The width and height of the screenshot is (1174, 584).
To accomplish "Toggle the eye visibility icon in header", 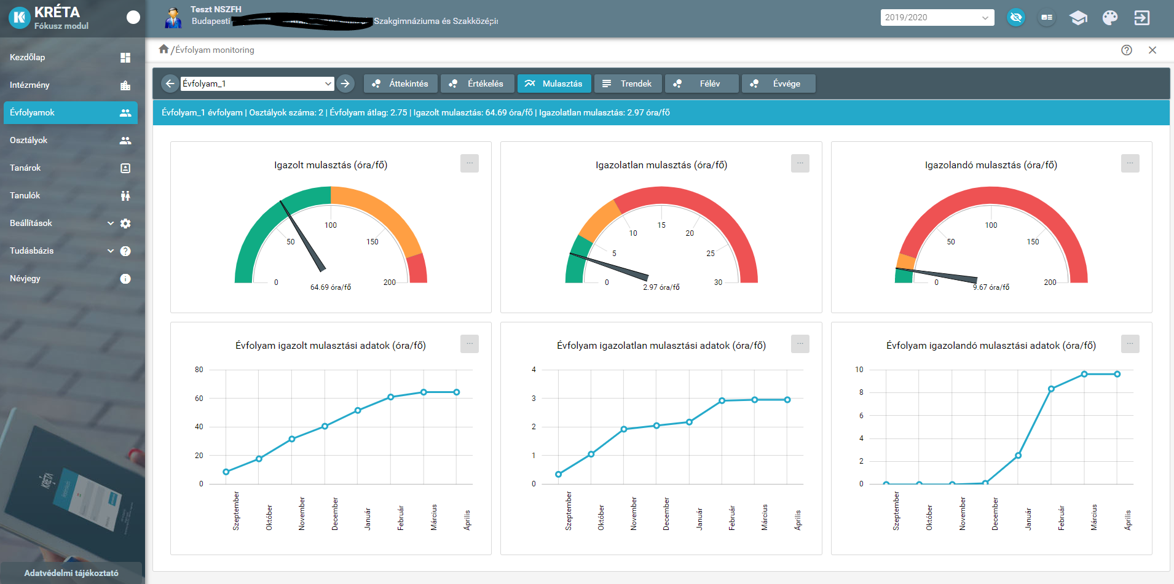I will tap(1016, 18).
